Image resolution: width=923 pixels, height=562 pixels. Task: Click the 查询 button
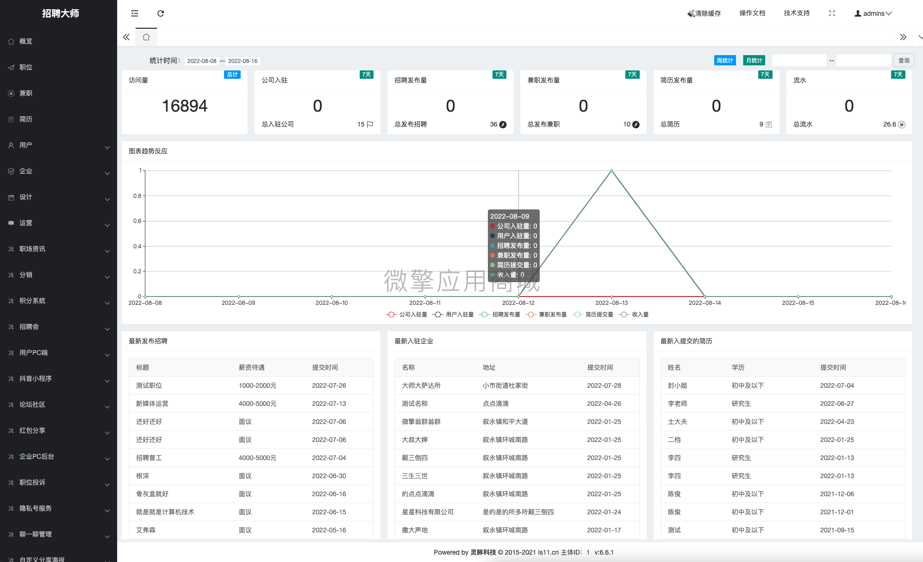pos(904,60)
